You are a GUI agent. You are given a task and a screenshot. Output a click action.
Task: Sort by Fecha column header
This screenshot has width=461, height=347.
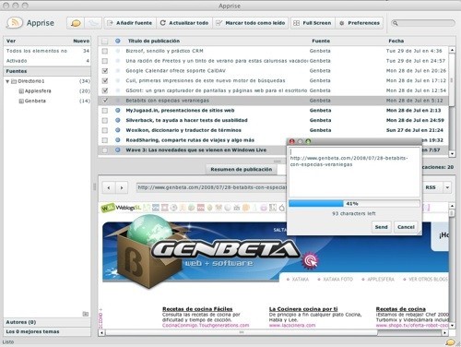click(x=396, y=41)
